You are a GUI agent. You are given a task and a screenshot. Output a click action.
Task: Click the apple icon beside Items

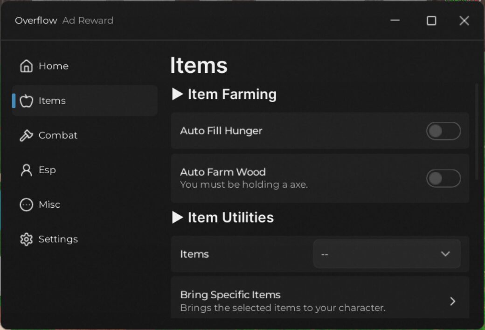(26, 101)
